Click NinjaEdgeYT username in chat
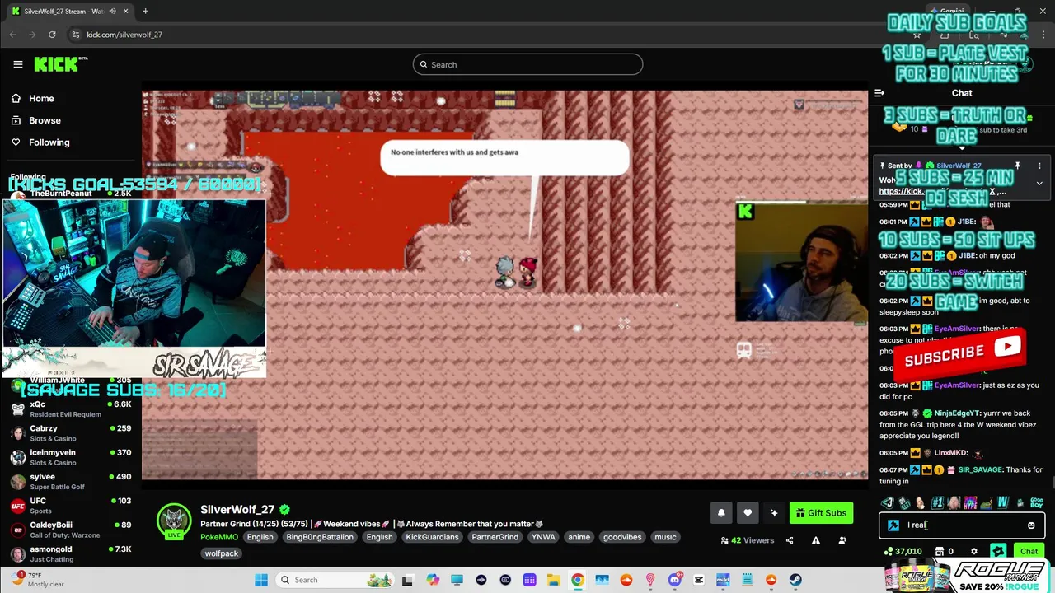 pos(957,413)
